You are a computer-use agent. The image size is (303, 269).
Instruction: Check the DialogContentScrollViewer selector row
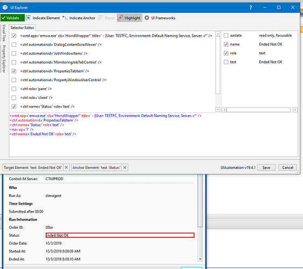point(13,45)
